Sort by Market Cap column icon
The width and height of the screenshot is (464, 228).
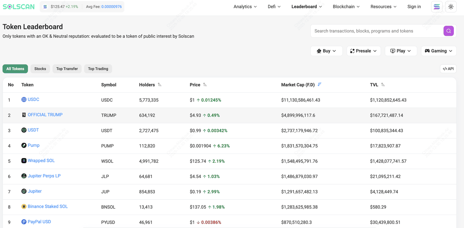[x=319, y=85]
